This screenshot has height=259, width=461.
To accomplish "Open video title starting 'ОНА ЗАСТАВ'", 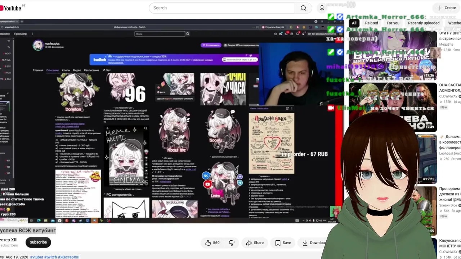I will click(x=450, y=88).
